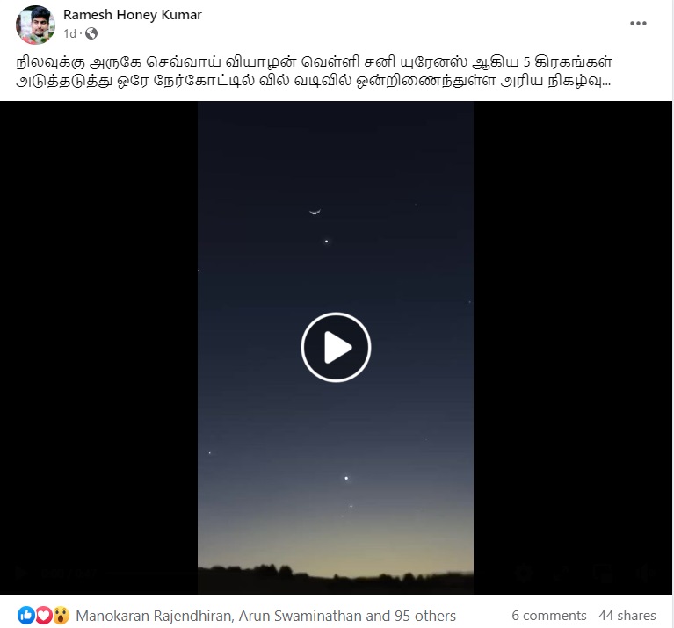View the 6 comments
The height and width of the screenshot is (628, 674).
[x=549, y=616]
